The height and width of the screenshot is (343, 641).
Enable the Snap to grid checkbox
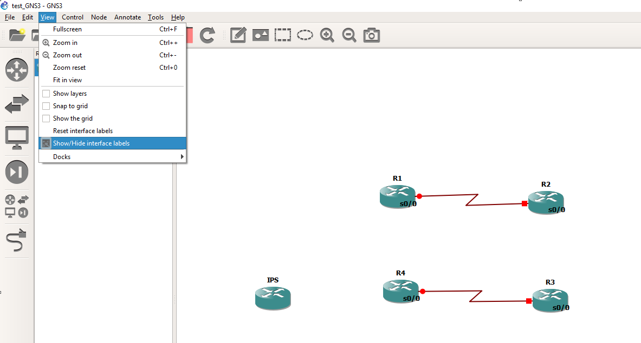46,106
